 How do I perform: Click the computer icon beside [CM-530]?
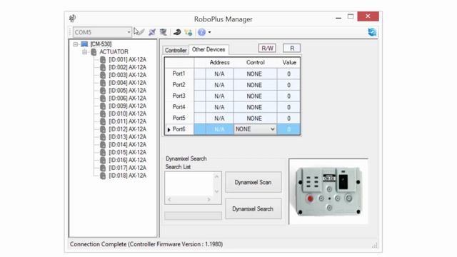tap(84, 44)
